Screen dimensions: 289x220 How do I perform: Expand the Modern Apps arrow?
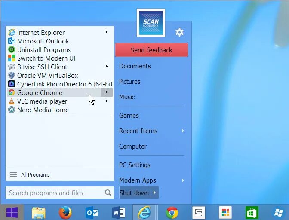(183, 180)
